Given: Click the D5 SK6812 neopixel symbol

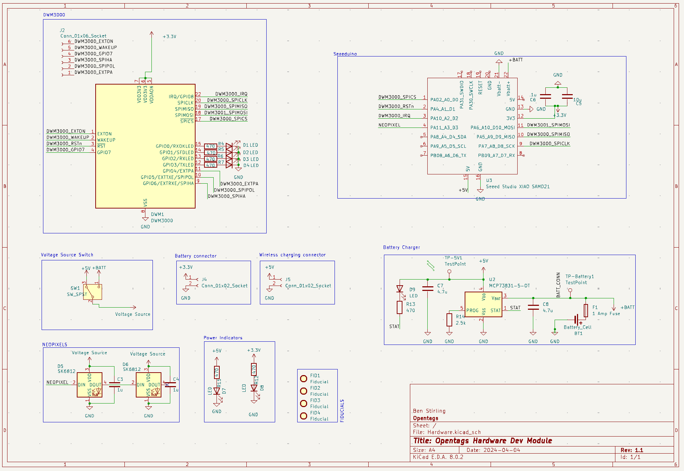Looking at the screenshot, I should 90,385.
